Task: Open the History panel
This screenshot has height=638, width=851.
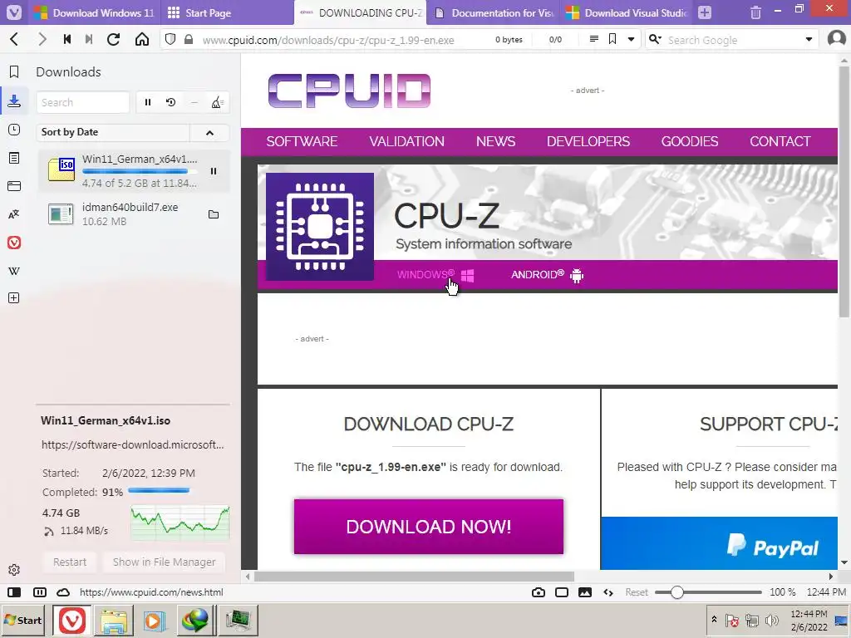Action: click(x=14, y=130)
